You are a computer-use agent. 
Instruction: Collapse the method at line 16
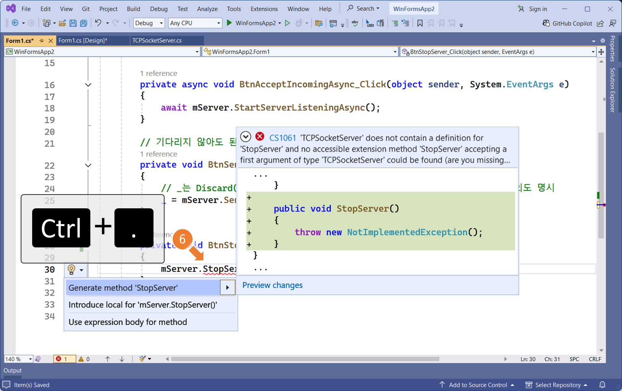88,85
